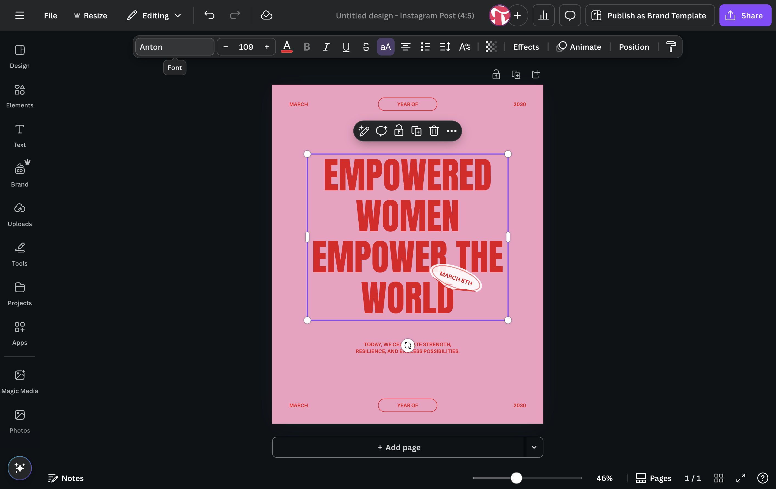Duplicate the page using icon above canvas
This screenshot has height=489, width=776.
[x=516, y=74]
